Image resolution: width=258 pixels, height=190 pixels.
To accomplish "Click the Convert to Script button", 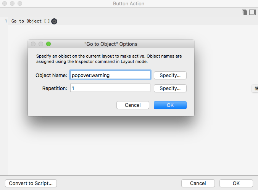I will pyautogui.click(x=31, y=183).
